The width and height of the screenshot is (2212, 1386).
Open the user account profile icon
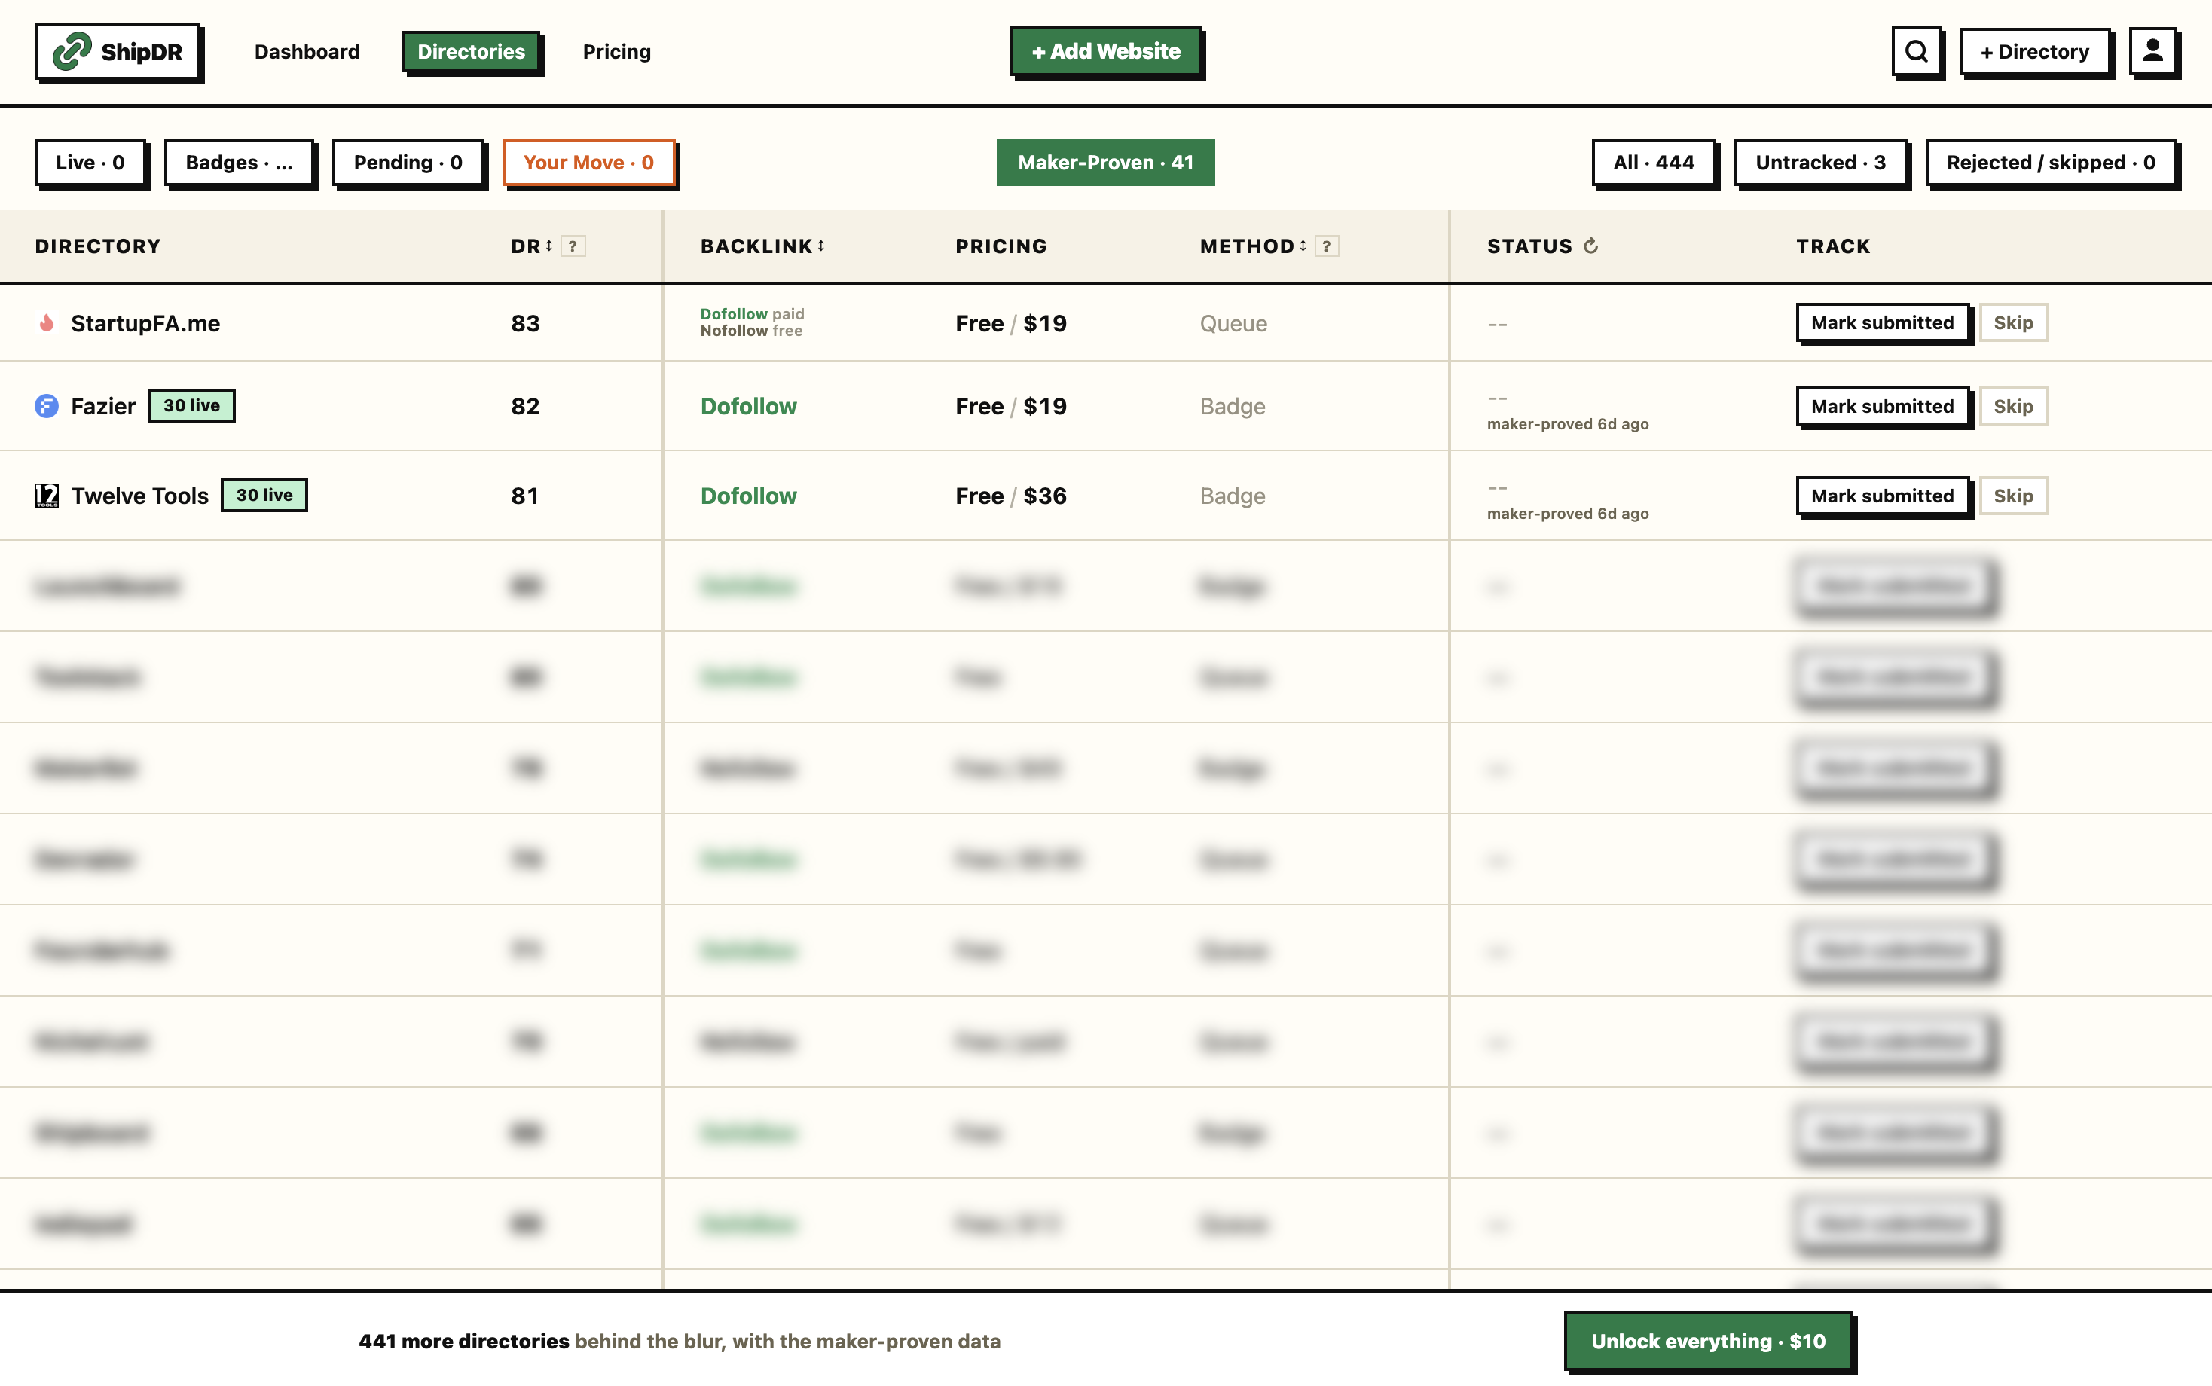pyautogui.click(x=2152, y=51)
